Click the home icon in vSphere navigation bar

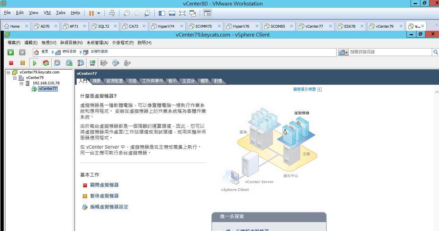coord(37,52)
